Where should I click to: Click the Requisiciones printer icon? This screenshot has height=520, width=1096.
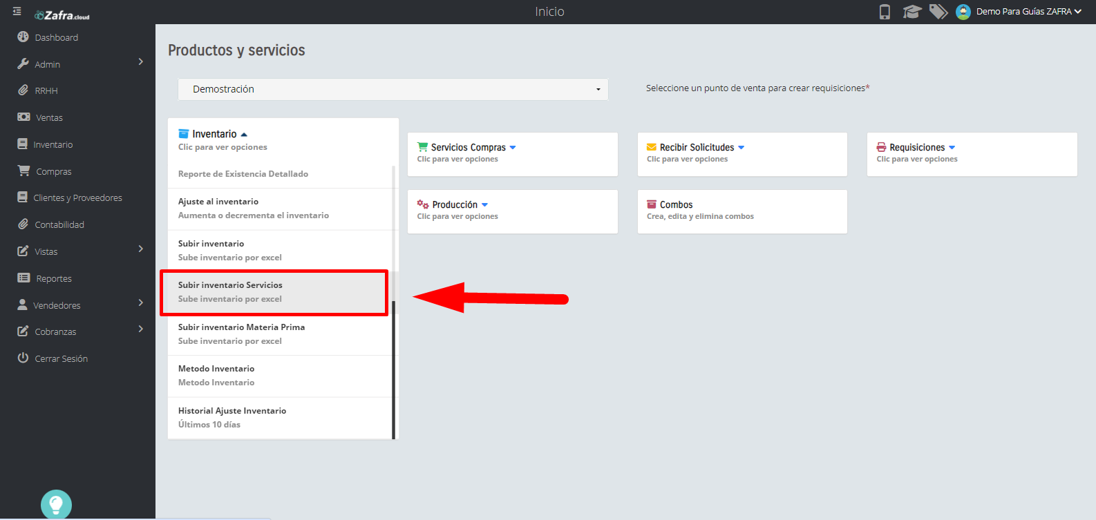click(x=882, y=147)
